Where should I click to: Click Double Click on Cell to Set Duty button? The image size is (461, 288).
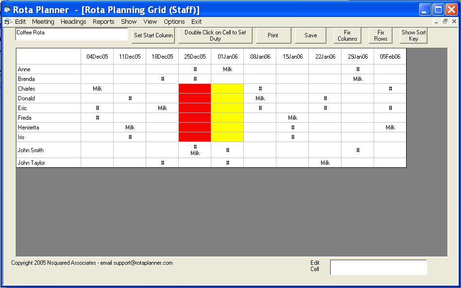coord(215,35)
